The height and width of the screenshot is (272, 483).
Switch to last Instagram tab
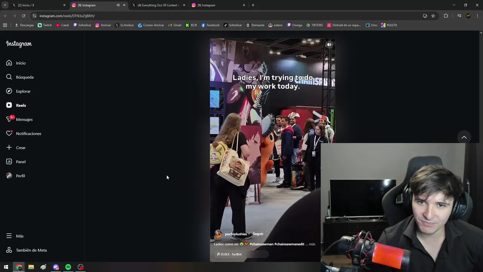[x=218, y=5]
